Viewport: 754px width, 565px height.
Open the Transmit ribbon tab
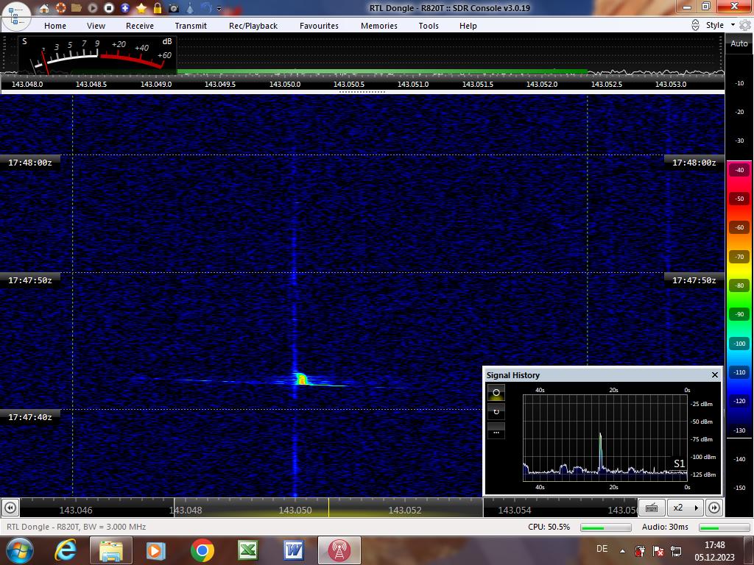[191, 26]
